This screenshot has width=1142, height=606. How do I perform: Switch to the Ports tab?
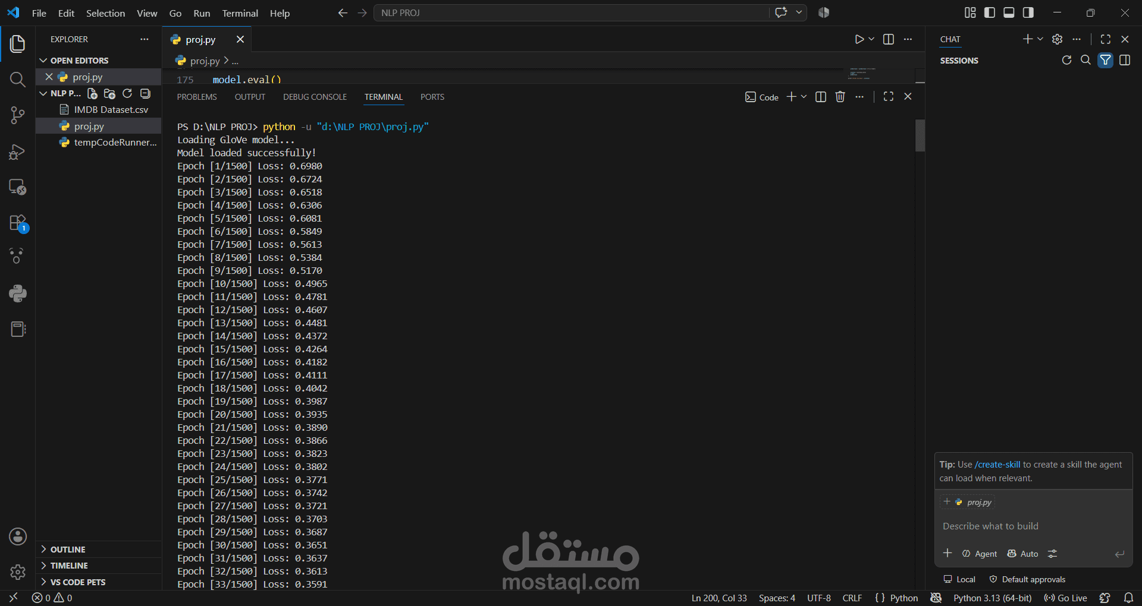[432, 97]
